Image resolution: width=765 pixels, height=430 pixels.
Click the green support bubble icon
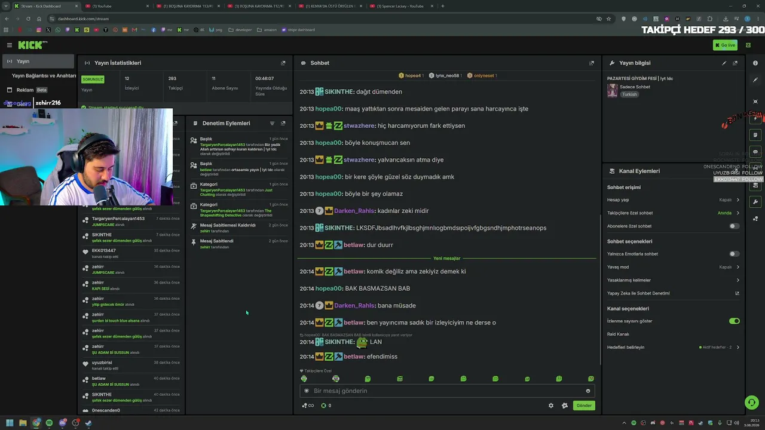pos(751,403)
